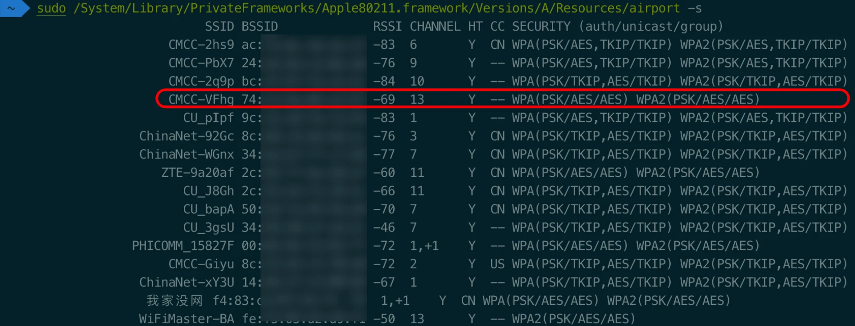Click the SSID column header

pyautogui.click(x=219, y=27)
